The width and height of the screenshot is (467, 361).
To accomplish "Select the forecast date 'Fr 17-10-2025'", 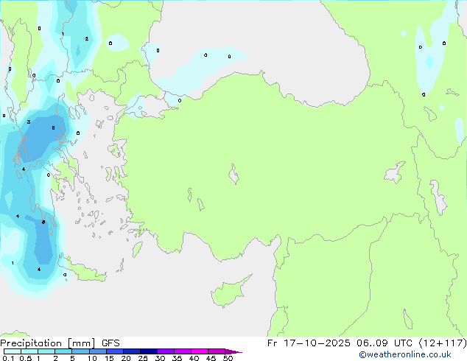I will tap(309, 343).
